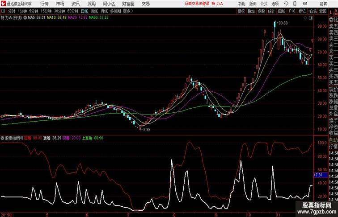
Task: Open the 问小达 menu
Action: point(109,4)
